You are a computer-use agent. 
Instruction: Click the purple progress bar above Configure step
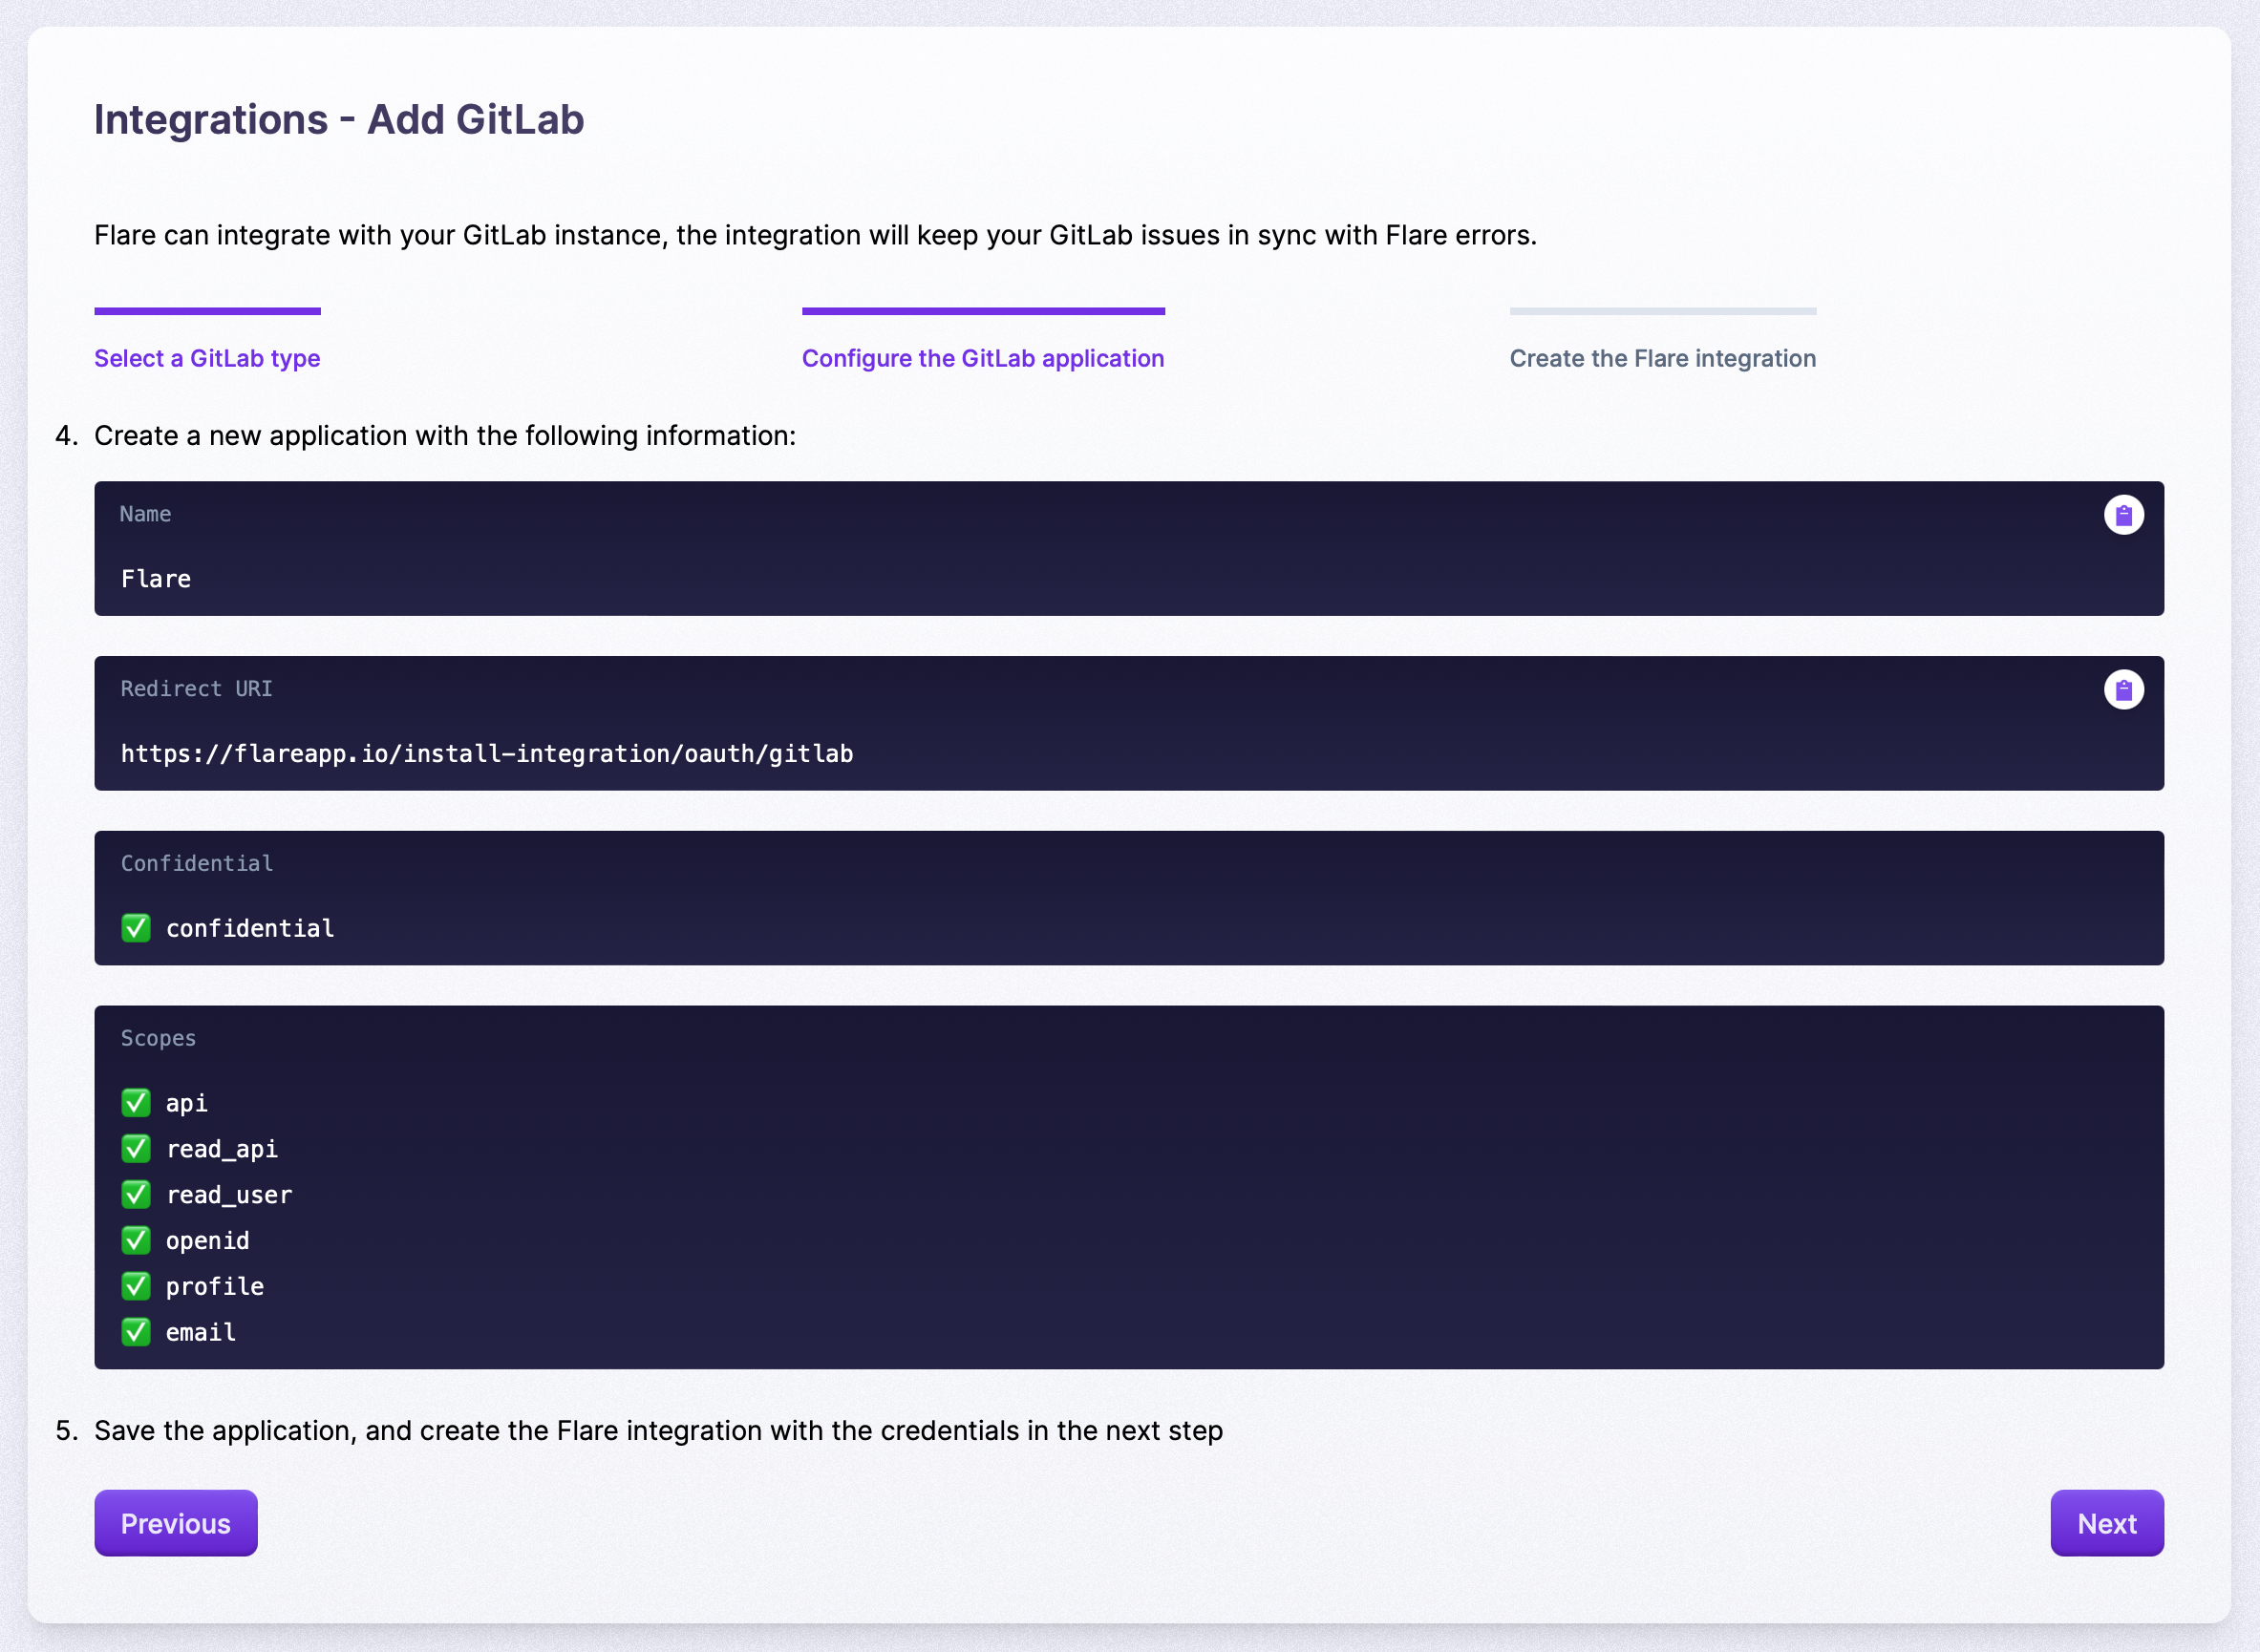(983, 311)
